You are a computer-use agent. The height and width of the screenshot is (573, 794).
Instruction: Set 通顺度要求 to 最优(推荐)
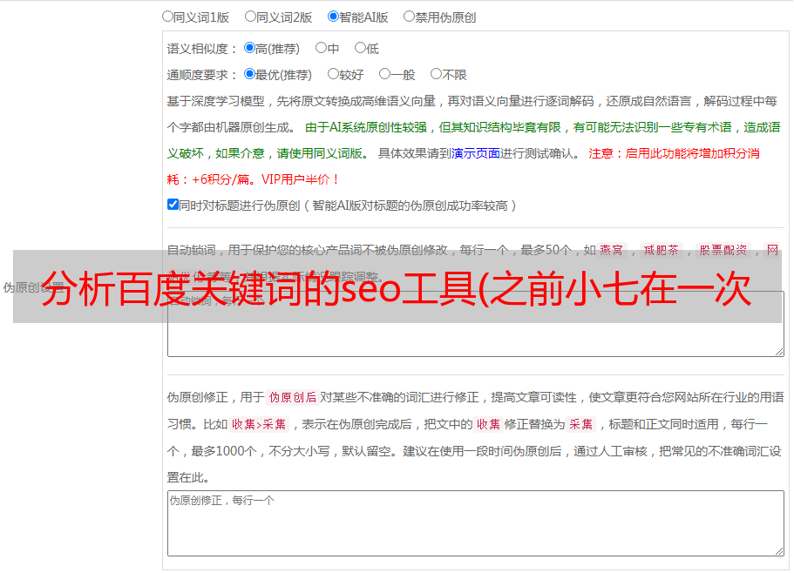point(249,74)
